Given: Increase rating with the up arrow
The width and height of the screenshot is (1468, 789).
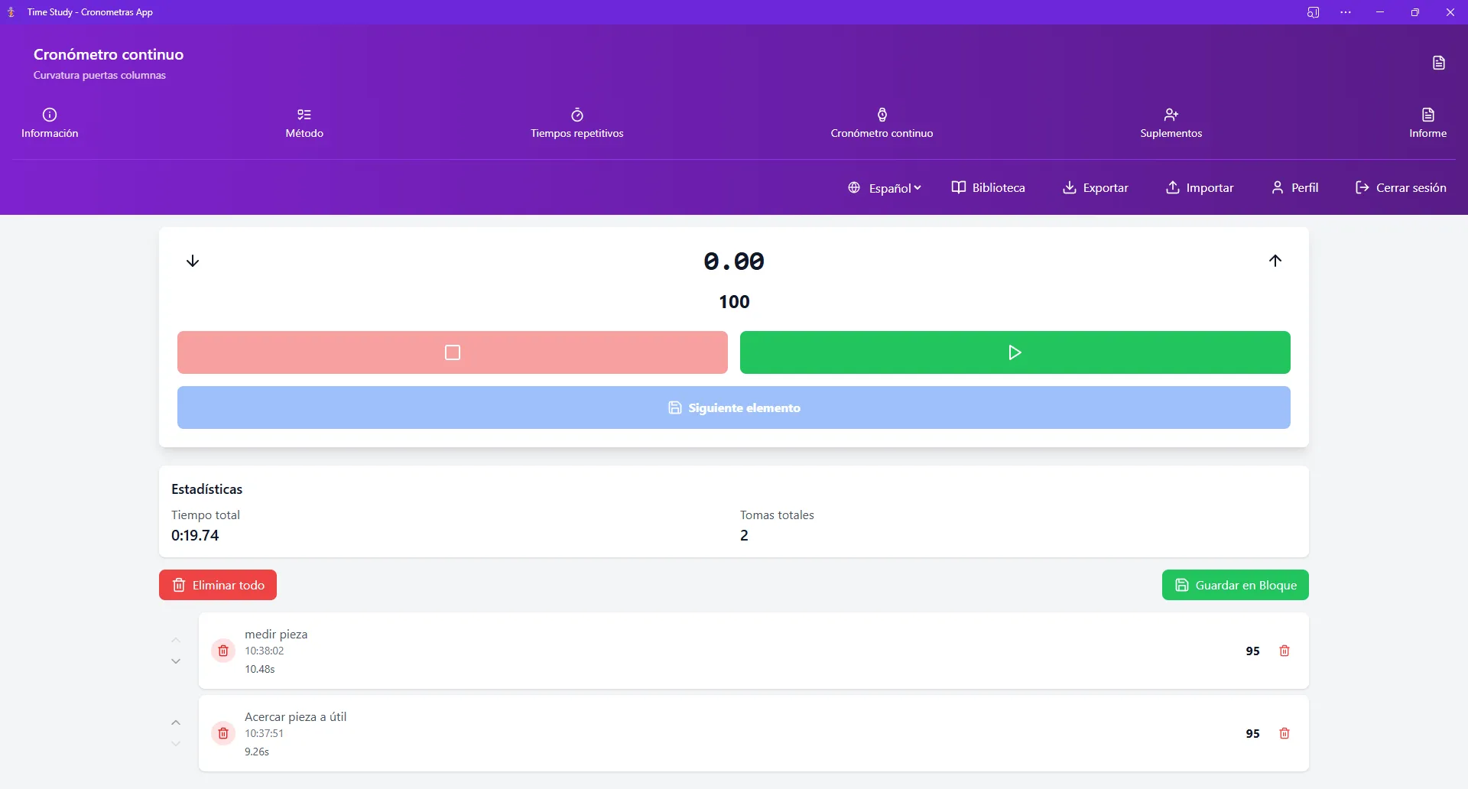Looking at the screenshot, I should tap(1275, 261).
